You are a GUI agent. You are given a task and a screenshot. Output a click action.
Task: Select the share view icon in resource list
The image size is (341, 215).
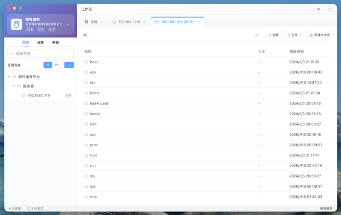pyautogui.click(x=48, y=65)
